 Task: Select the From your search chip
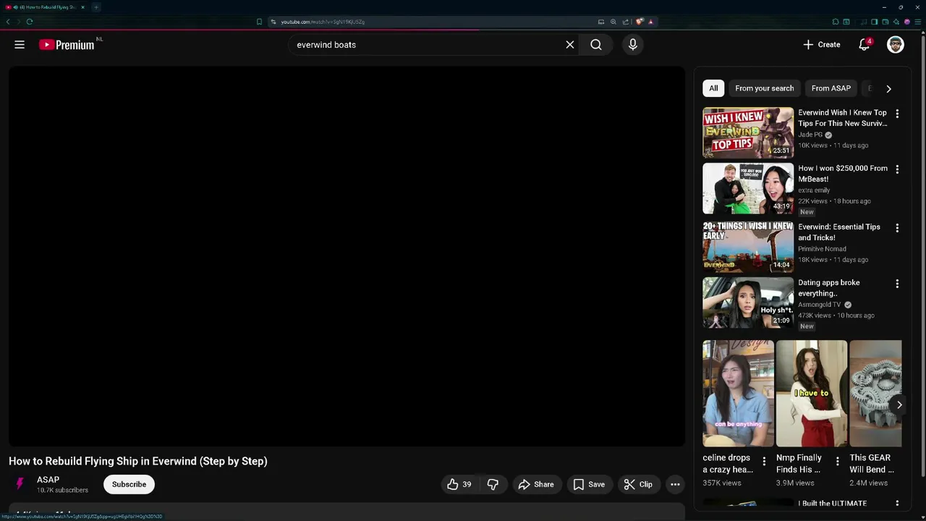tap(765, 88)
